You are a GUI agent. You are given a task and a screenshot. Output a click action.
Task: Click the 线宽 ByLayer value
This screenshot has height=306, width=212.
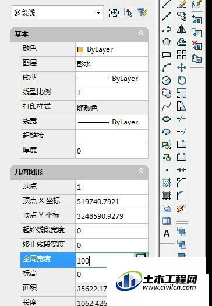(112, 122)
